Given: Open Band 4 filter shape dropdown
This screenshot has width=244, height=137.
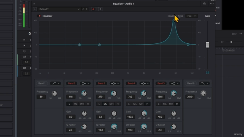Looking at the screenshot, I should click(x=145, y=83).
